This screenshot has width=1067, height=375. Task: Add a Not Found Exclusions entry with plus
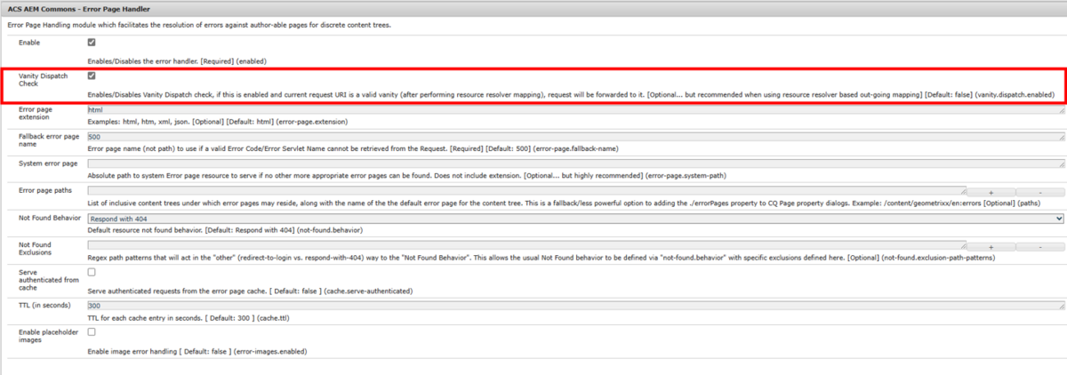tap(991, 245)
